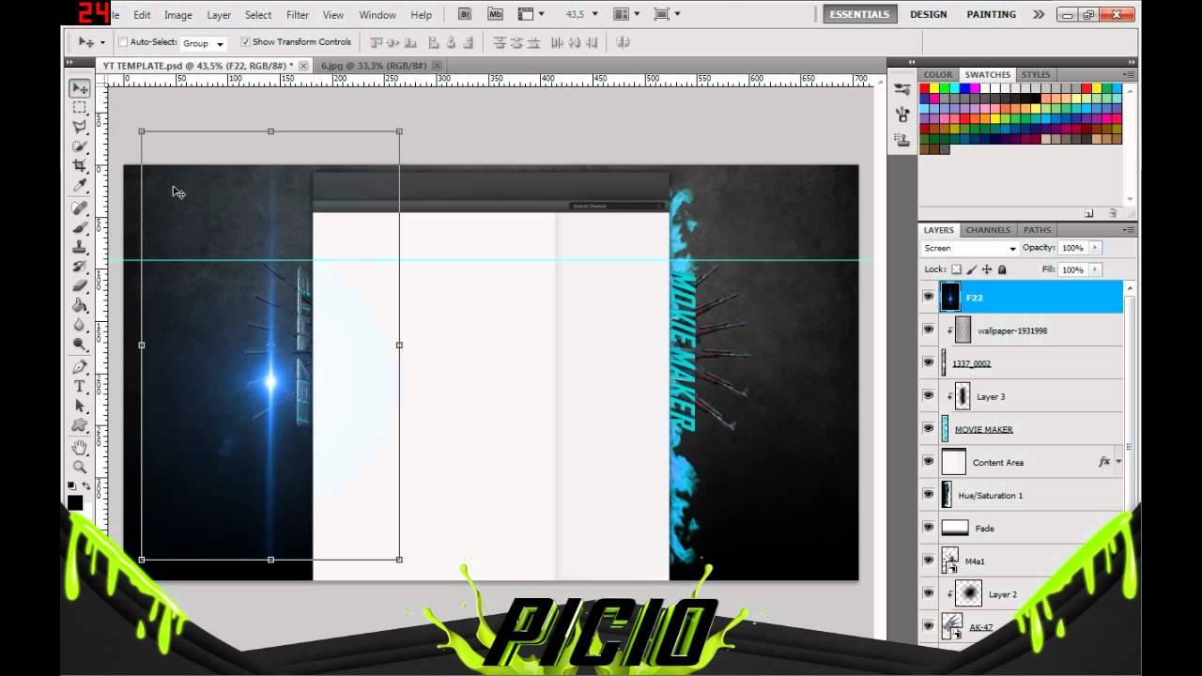Select the Rectangular Marquee tool

click(x=80, y=107)
